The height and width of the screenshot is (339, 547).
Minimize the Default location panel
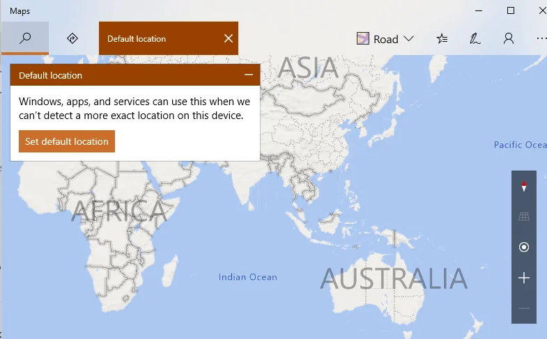pos(249,75)
